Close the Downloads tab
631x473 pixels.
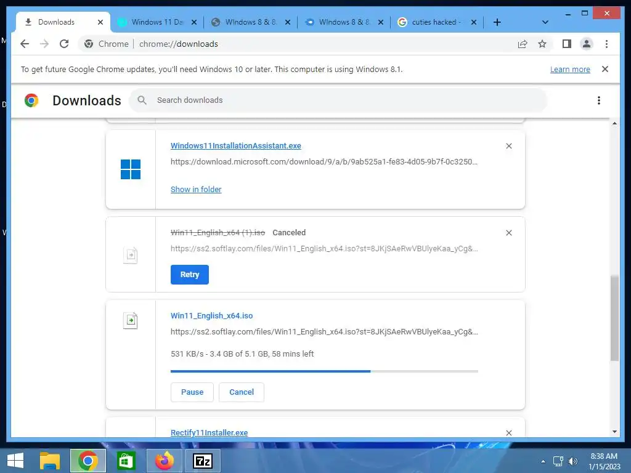coord(100,22)
